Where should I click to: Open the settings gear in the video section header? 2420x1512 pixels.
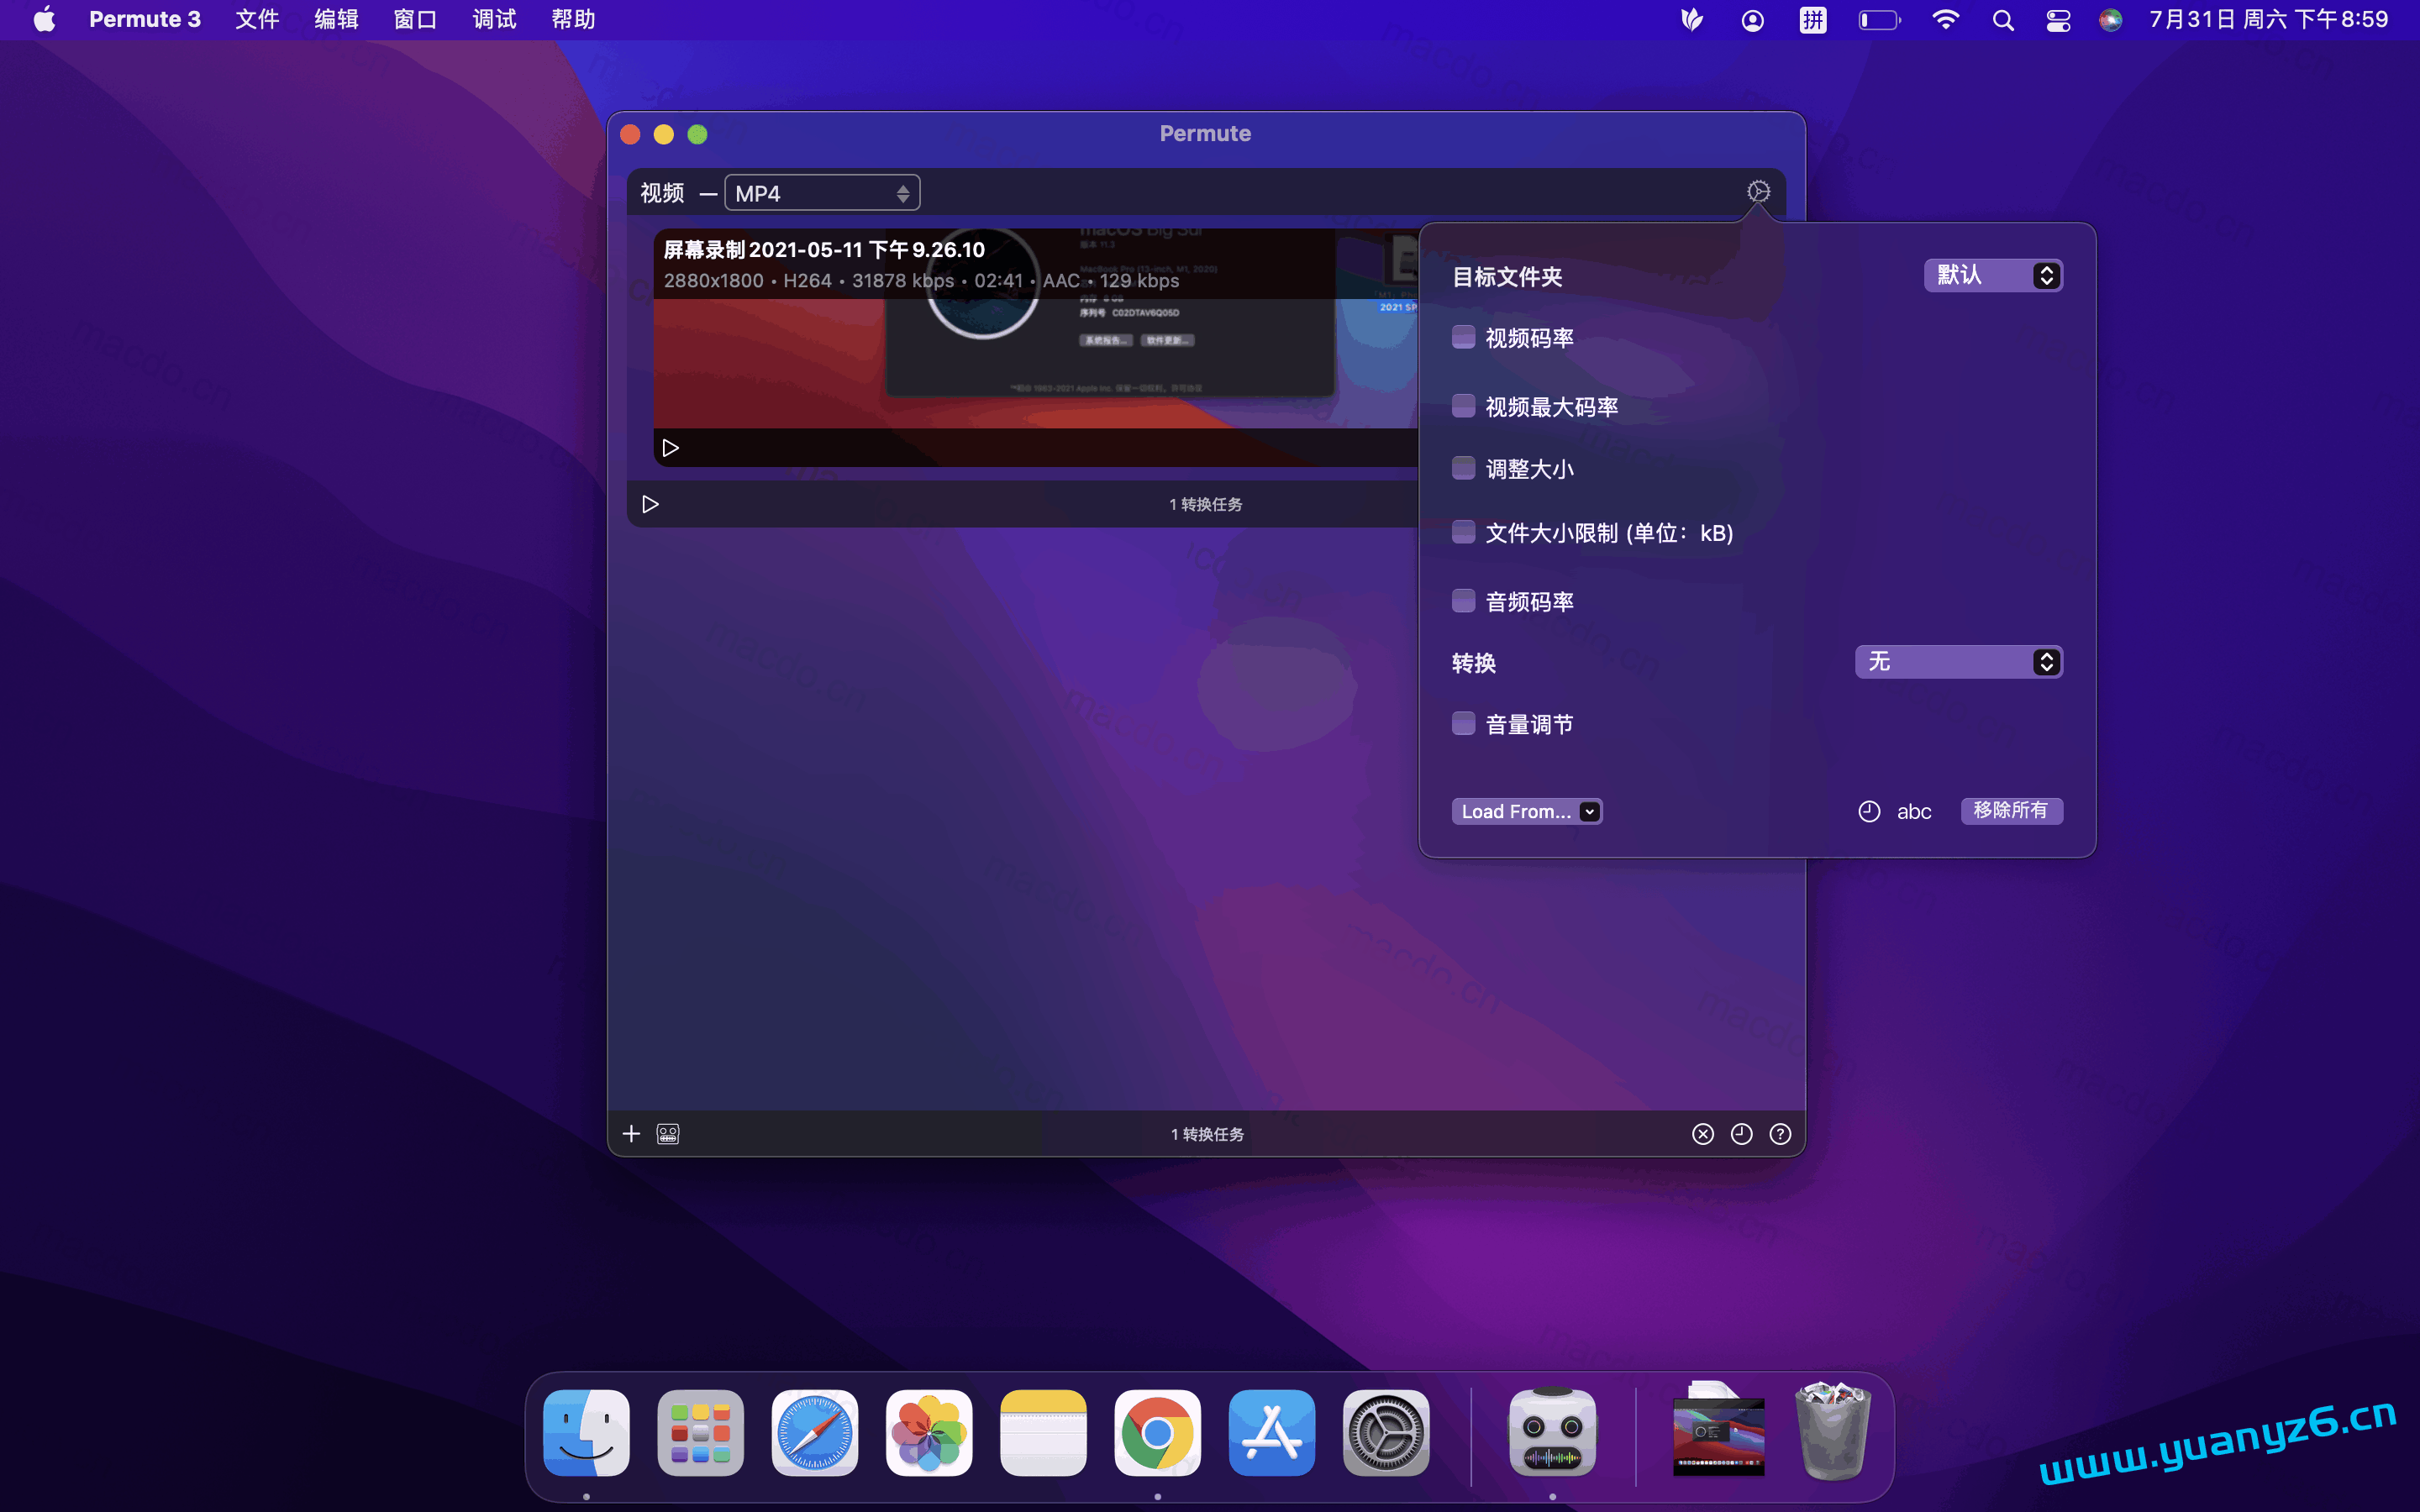(1759, 191)
